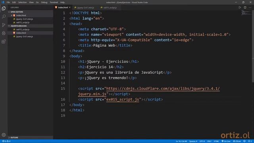Click line number 13 in the gutter
This screenshot has height=143, width=254.
click(x=63, y=78)
